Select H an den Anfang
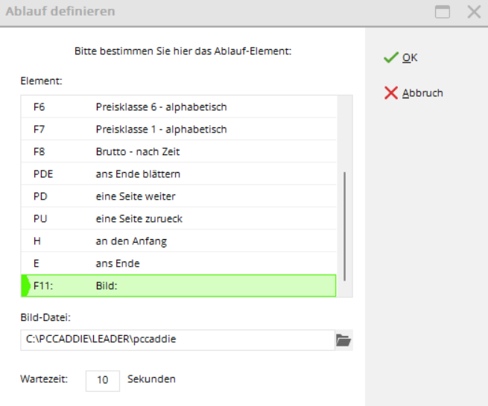The image size is (488, 406). point(131,241)
